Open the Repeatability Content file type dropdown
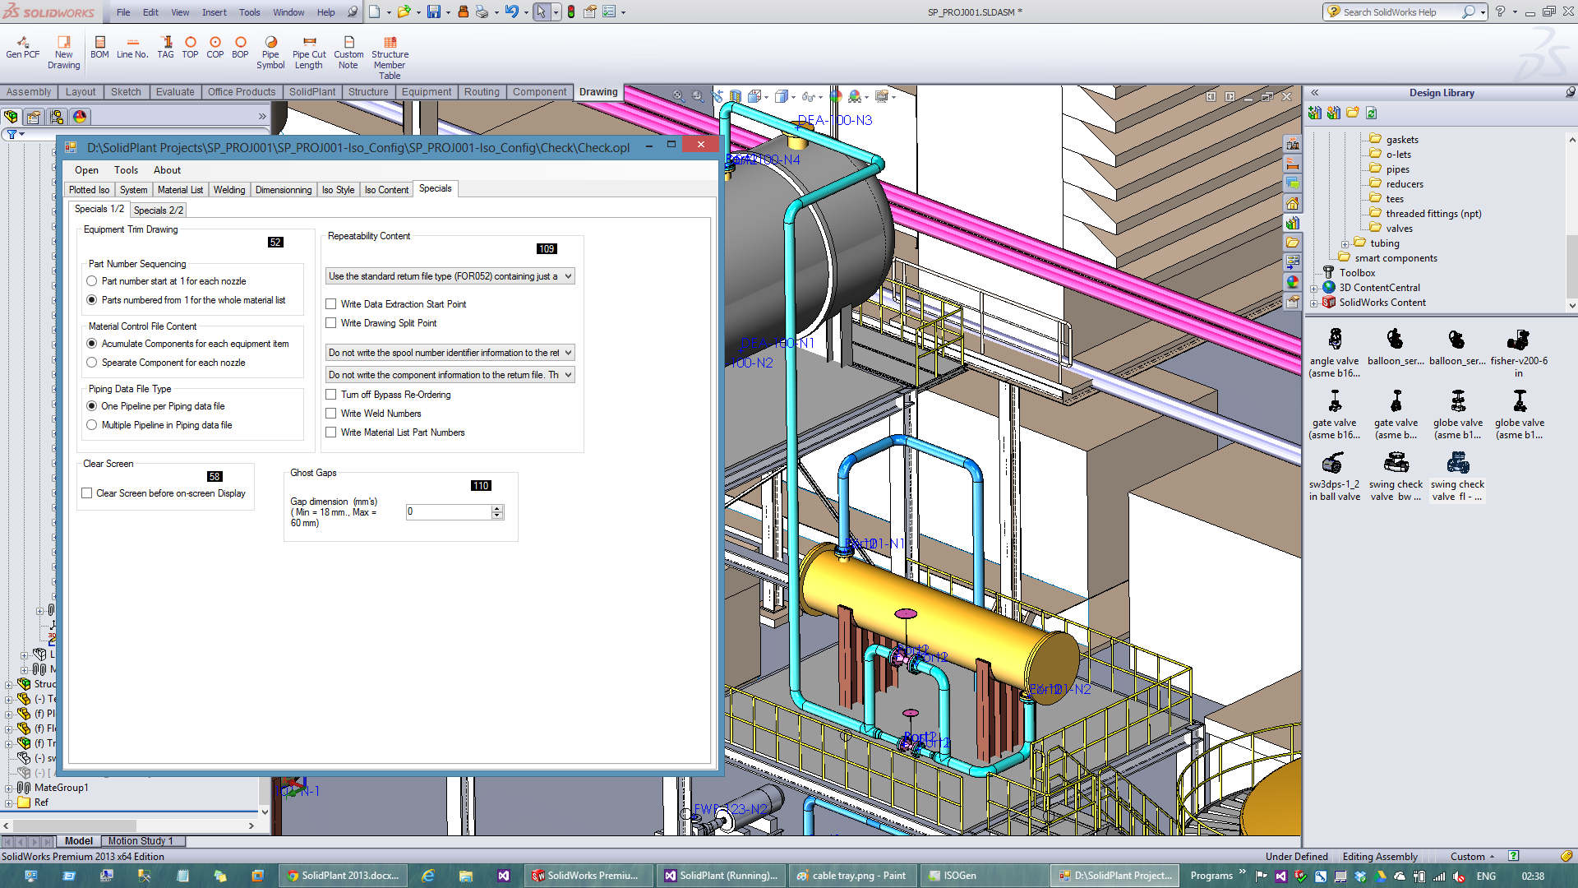This screenshot has height=888, width=1578. (565, 276)
